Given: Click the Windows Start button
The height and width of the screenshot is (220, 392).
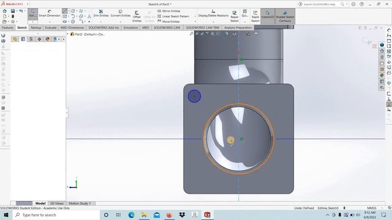Looking at the screenshot, I should click(6, 215).
